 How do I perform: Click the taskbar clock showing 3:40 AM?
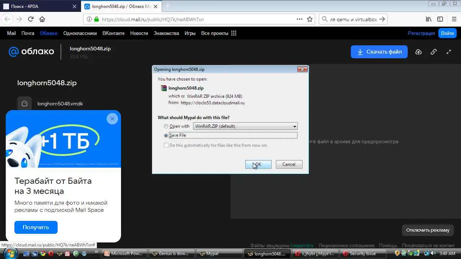(447, 254)
